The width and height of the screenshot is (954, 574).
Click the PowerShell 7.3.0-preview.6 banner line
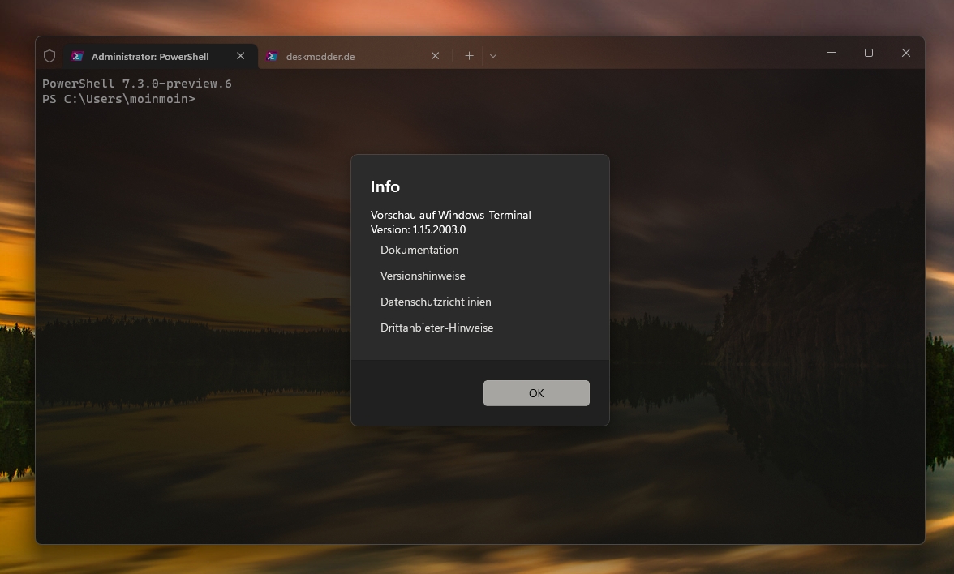pyautogui.click(x=137, y=84)
